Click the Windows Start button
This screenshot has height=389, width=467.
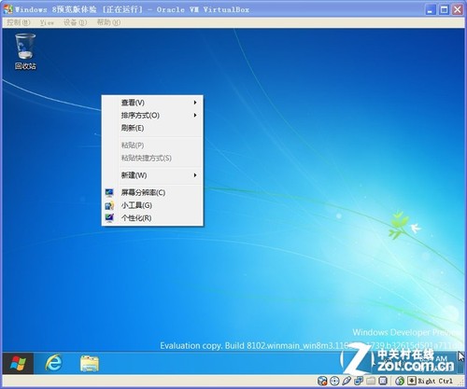click(x=18, y=363)
